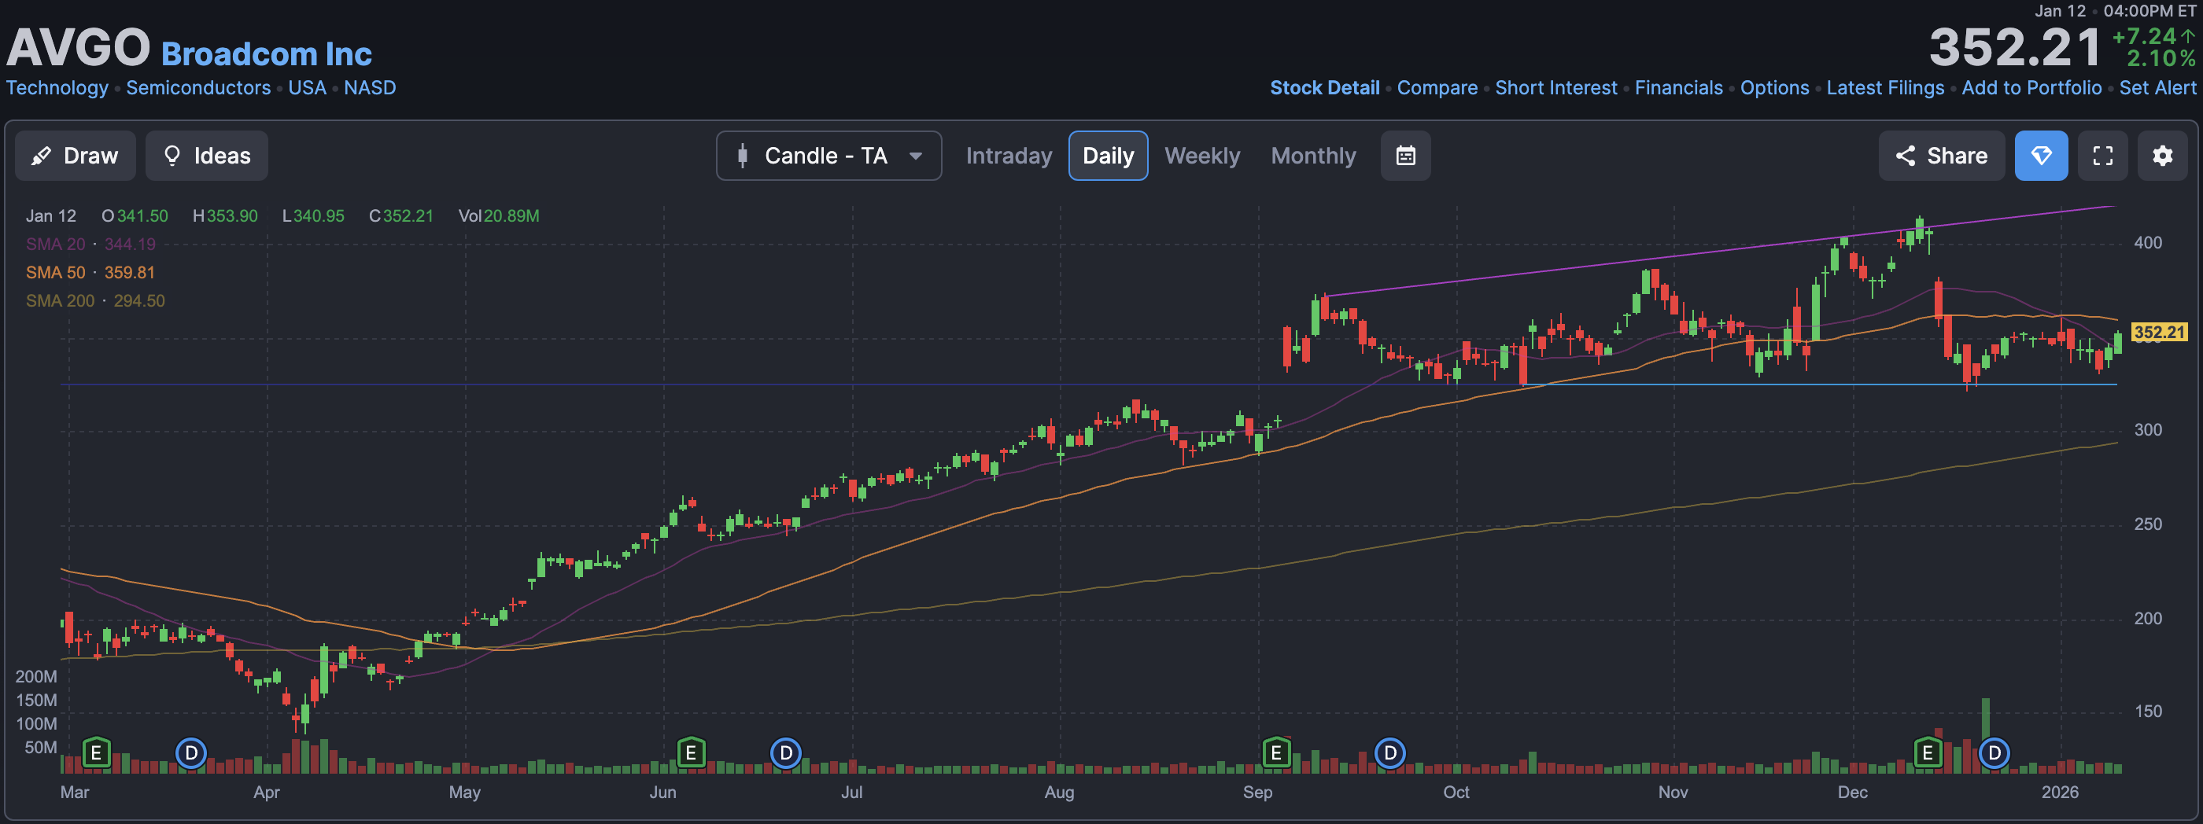Select the SMA 50 indicator label
The width and height of the screenshot is (2203, 824).
point(56,273)
